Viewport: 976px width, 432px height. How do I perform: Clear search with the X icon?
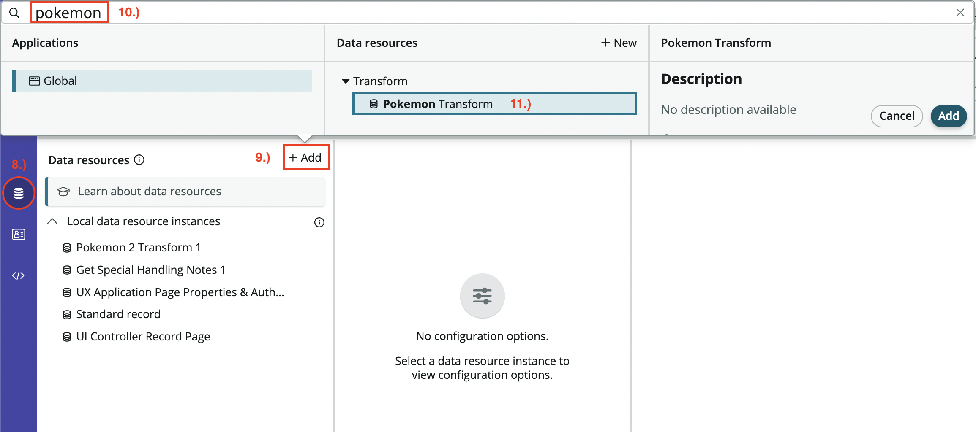(960, 13)
